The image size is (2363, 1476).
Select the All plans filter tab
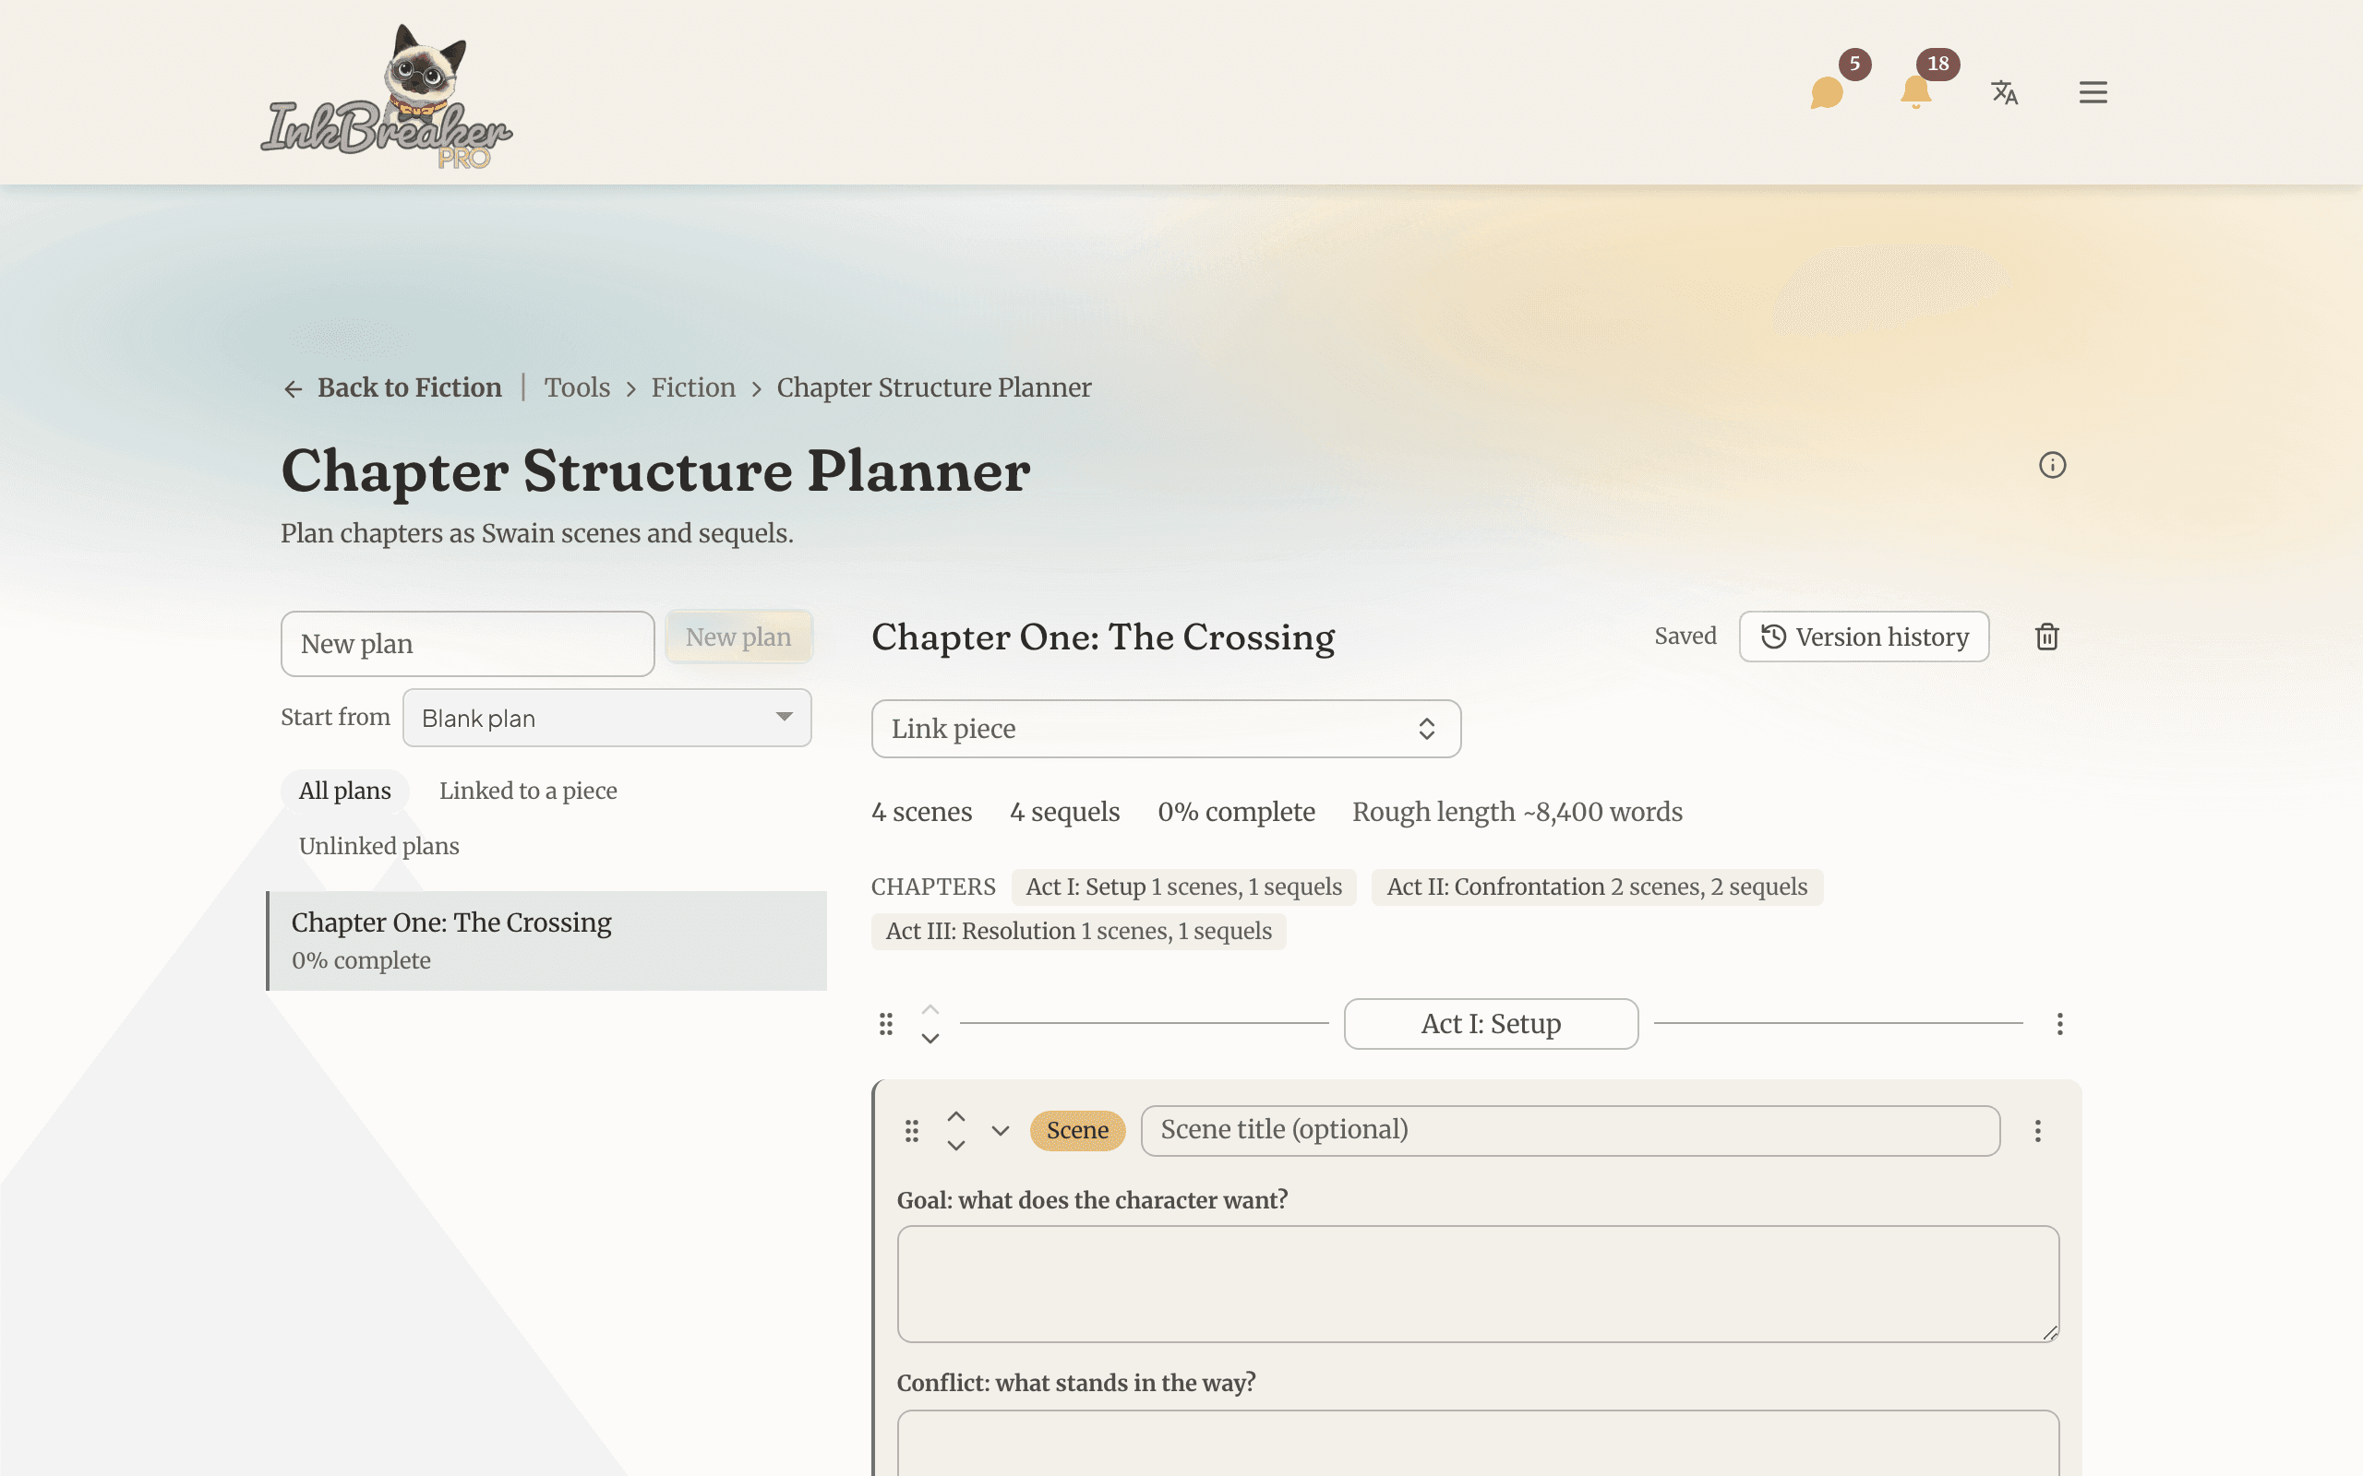pos(344,791)
